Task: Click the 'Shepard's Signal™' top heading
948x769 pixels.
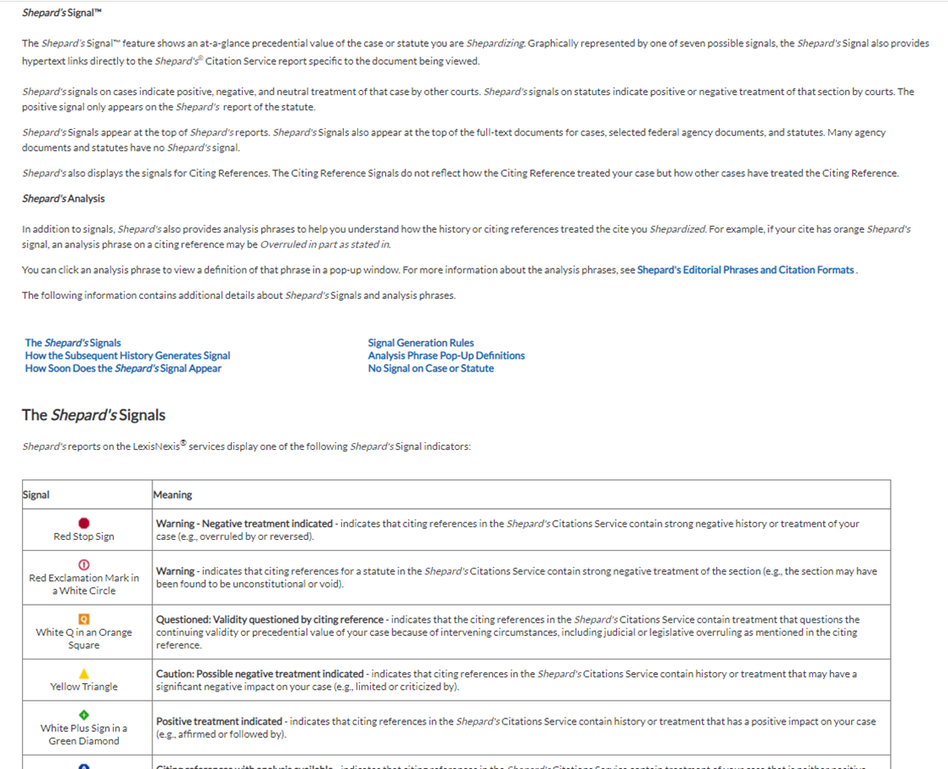Action: coord(62,13)
